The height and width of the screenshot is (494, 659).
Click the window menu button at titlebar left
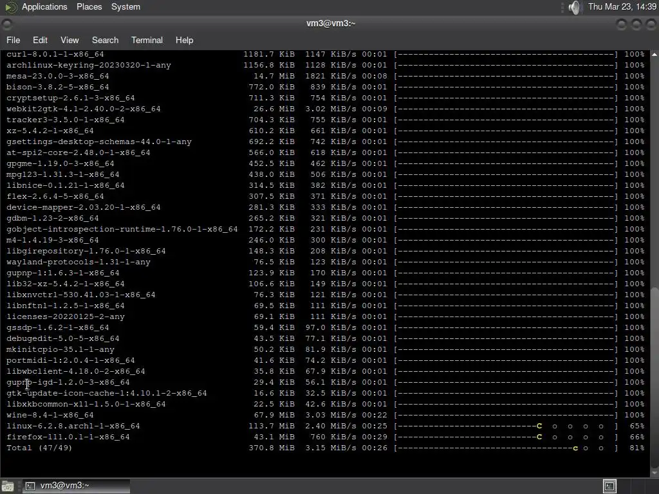[x=6, y=24]
